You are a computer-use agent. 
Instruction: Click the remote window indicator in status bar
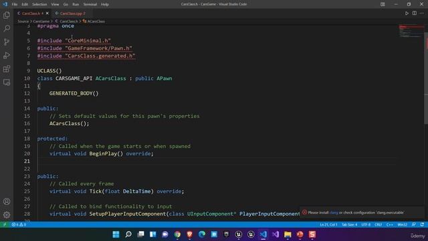click(x=5, y=225)
